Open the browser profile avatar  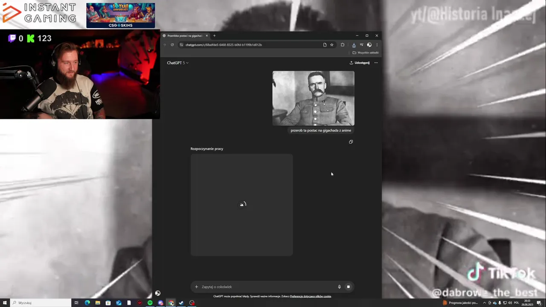[369, 45]
